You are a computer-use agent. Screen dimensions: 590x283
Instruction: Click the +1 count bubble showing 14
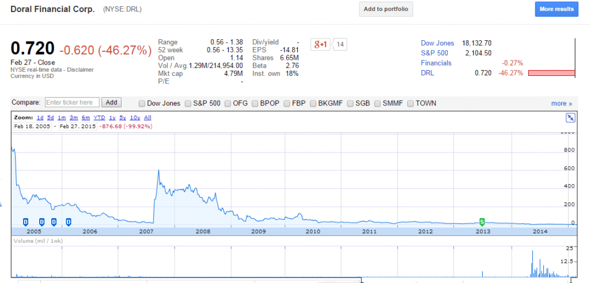(x=340, y=45)
